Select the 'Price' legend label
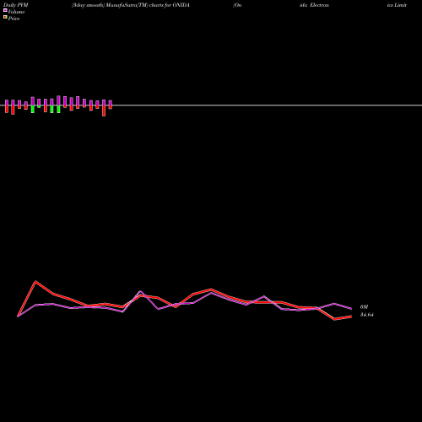The width and height of the screenshot is (422, 422). 14,19
